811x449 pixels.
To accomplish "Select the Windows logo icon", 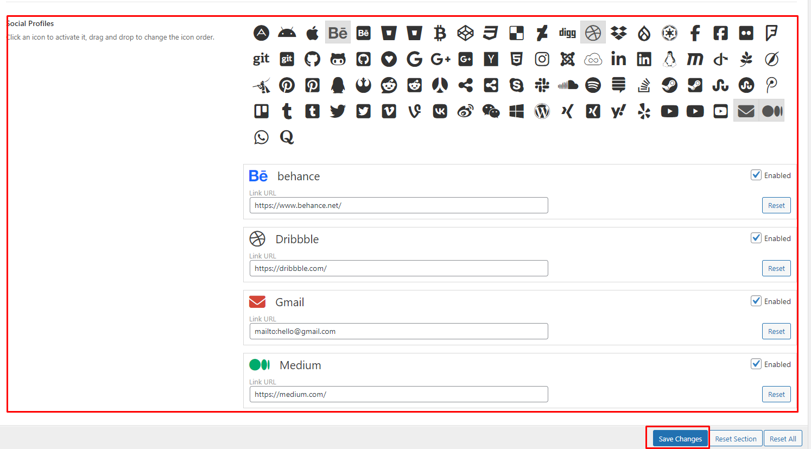I will click(516, 111).
